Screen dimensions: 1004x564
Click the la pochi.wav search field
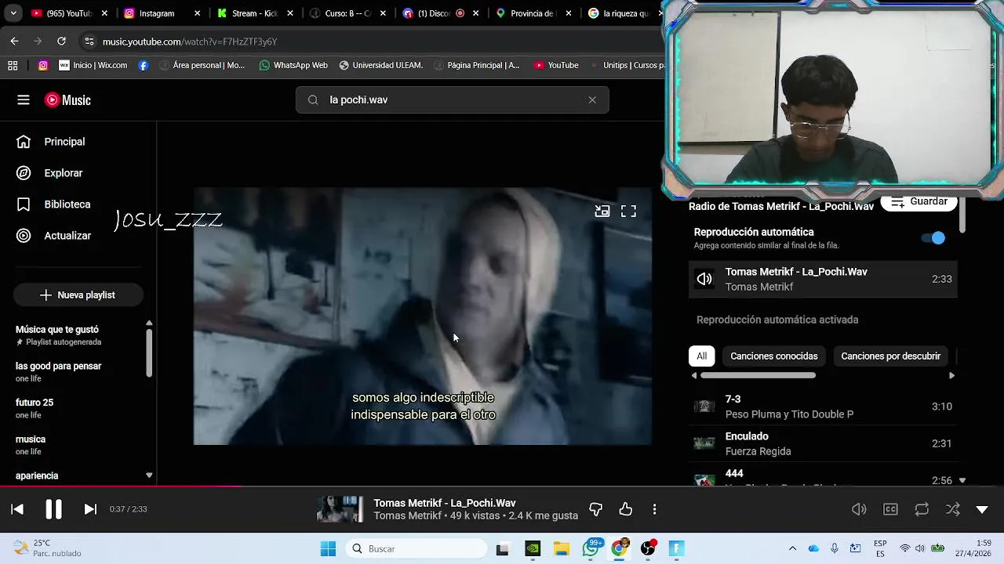[x=453, y=99]
